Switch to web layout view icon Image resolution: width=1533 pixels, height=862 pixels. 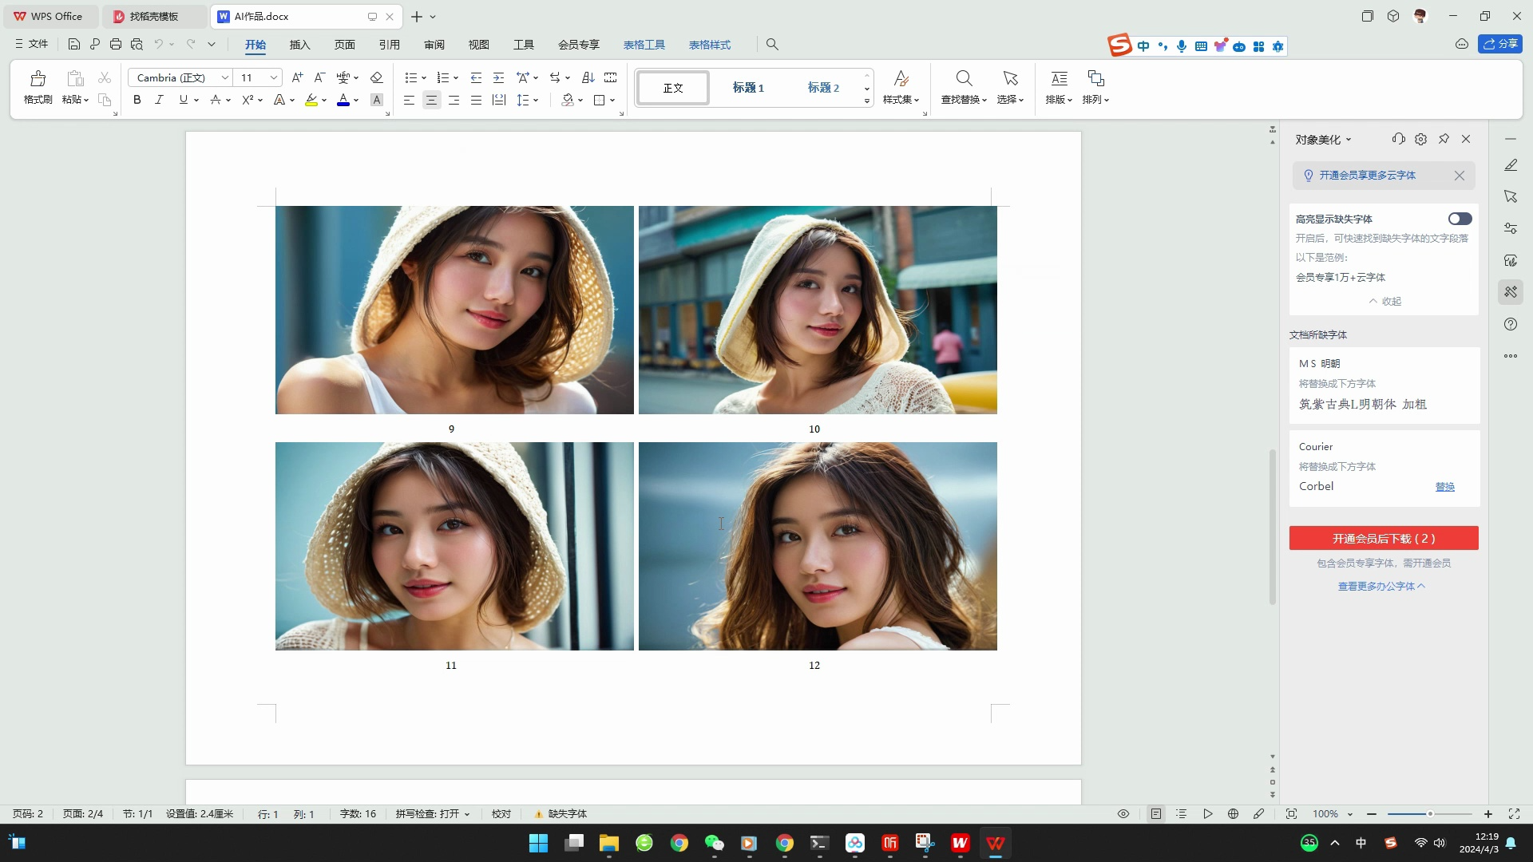click(x=1233, y=814)
